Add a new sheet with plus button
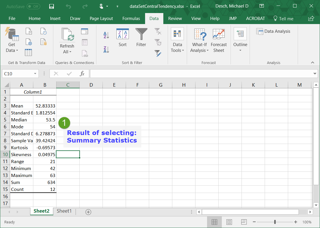Image resolution: width=320 pixels, height=228 pixels. point(88,212)
